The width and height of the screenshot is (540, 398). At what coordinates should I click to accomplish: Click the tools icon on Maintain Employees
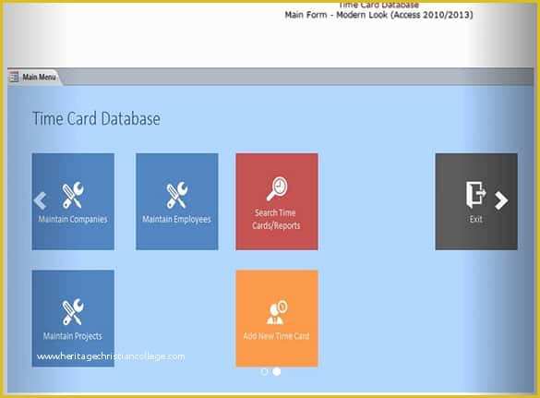177,195
